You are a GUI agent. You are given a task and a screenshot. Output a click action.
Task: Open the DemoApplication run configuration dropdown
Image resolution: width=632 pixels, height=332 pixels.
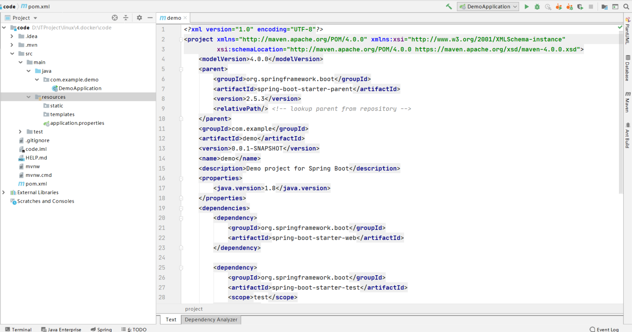[488, 7]
